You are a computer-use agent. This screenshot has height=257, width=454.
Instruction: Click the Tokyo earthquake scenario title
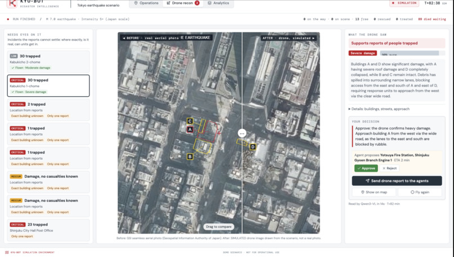(x=98, y=5)
